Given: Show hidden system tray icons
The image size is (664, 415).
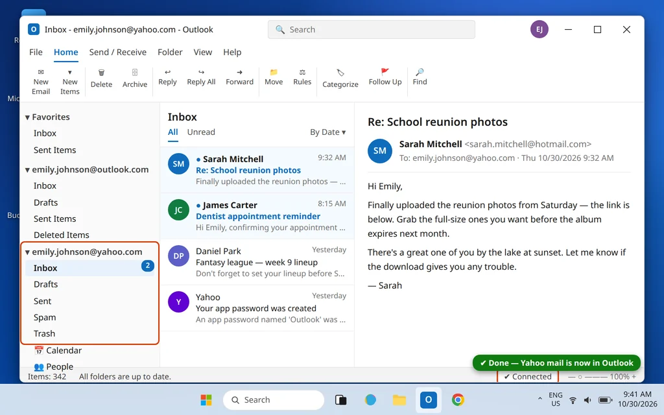Looking at the screenshot, I should [539, 399].
